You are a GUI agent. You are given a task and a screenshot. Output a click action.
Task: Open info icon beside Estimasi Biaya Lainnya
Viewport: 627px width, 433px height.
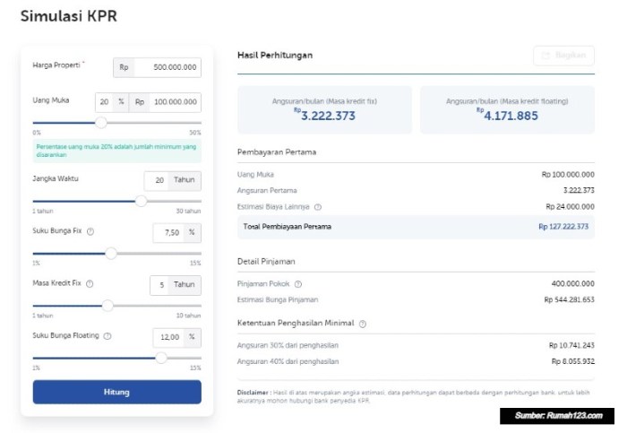(x=318, y=206)
